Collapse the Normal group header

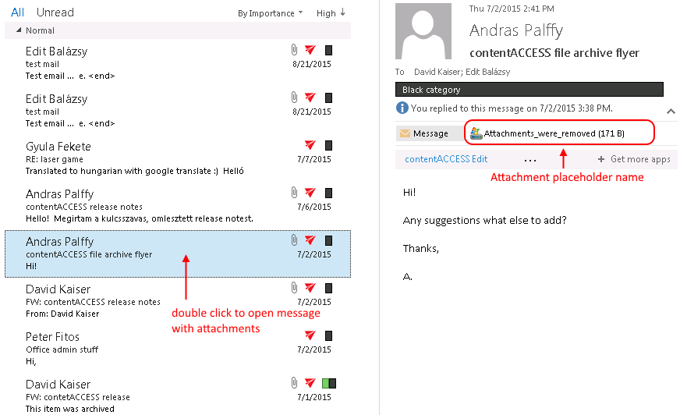tap(19, 30)
